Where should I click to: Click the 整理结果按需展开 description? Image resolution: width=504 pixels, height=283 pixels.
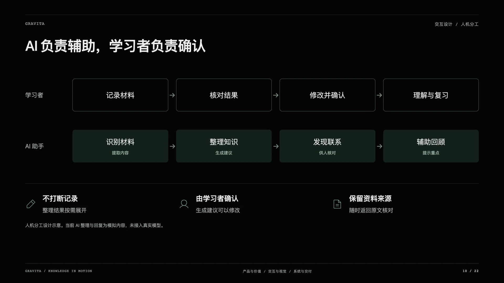pos(65,210)
